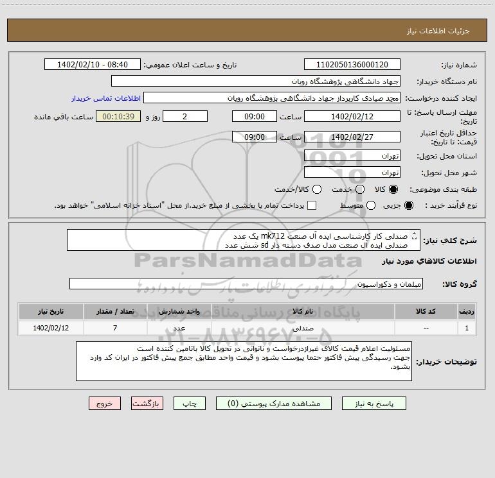Image resolution: width=495 pixels, height=478 pixels.
Task: Click the price validity date 1402/02/27 field
Action: (x=352, y=137)
